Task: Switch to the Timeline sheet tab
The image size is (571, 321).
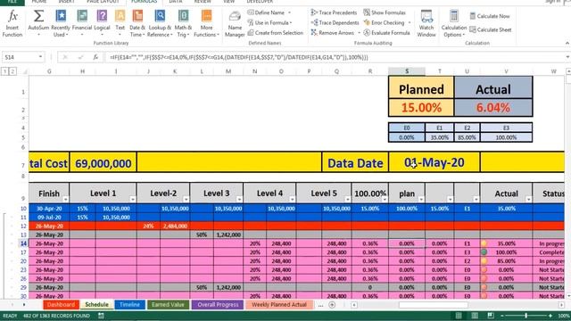Action: pyautogui.click(x=129, y=305)
